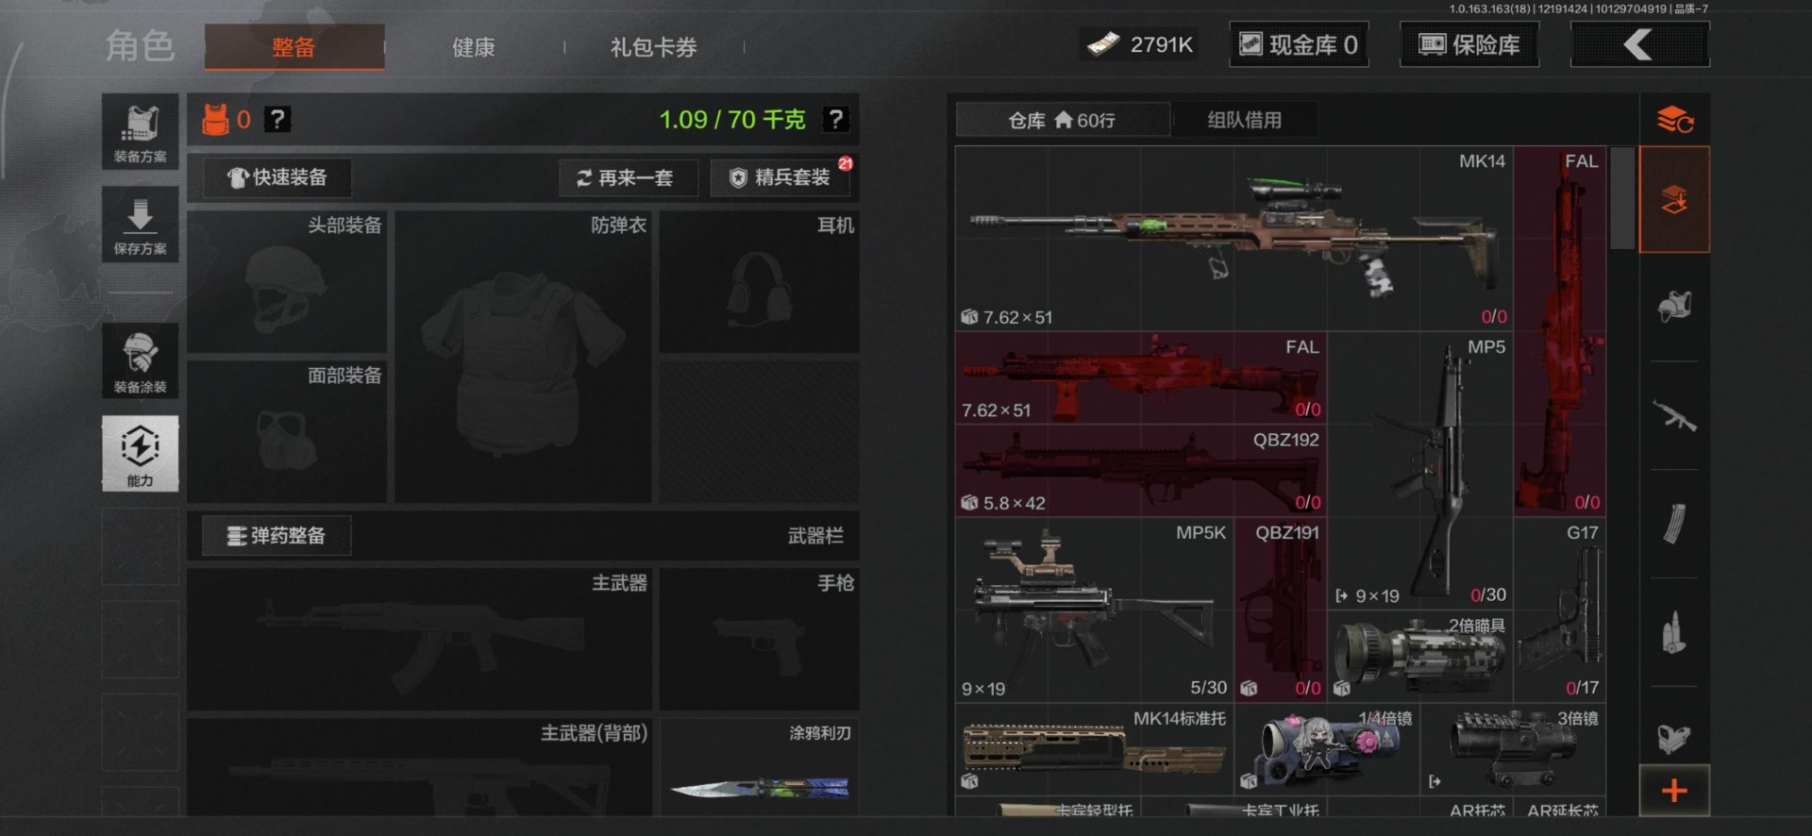Select the QBZ191 rifle item
Viewport: 1812px width, 836px height.
pyautogui.click(x=1281, y=609)
